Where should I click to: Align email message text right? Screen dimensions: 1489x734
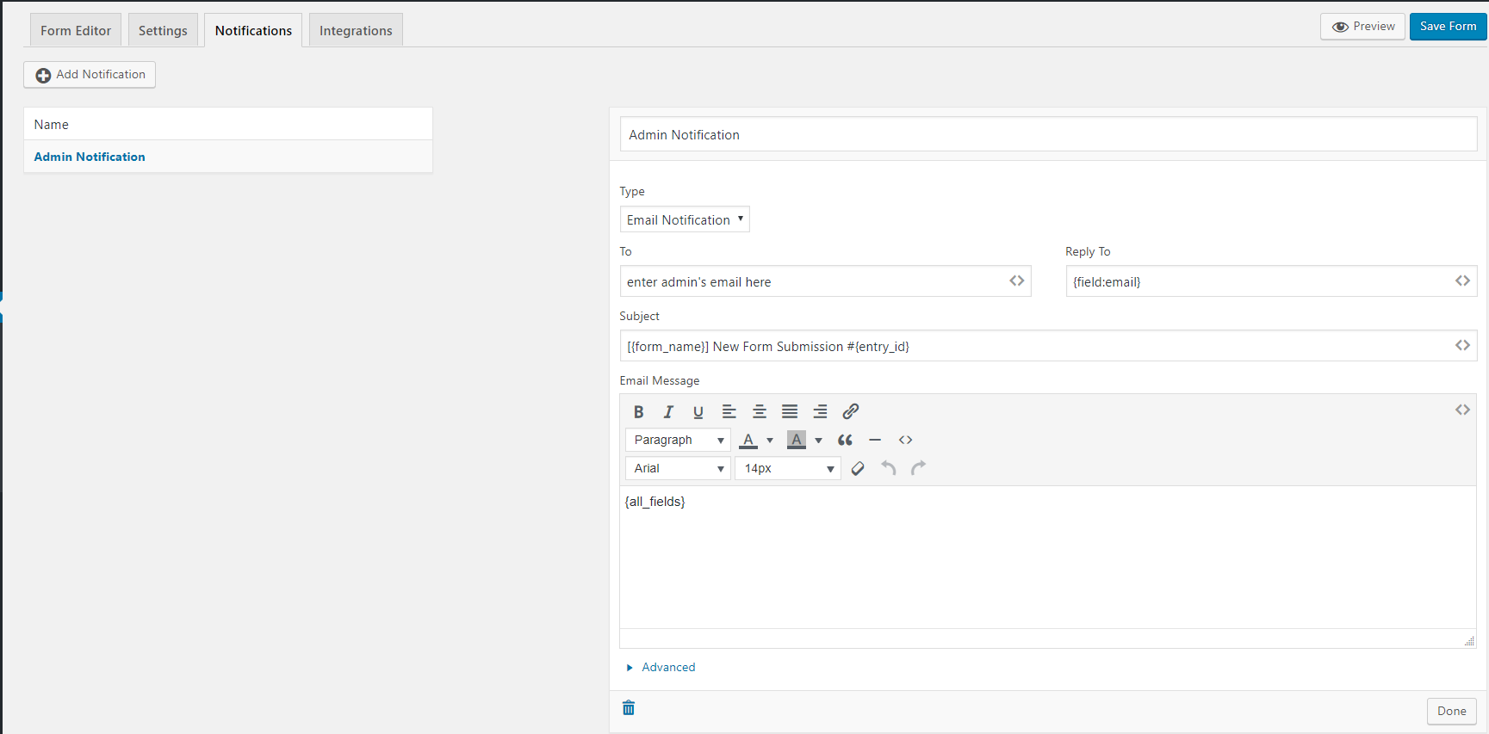click(x=820, y=411)
